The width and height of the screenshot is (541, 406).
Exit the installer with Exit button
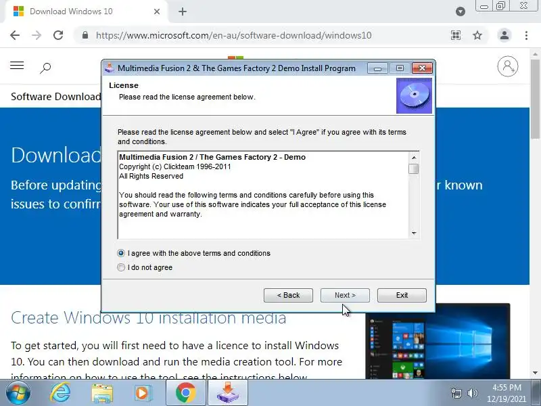402,295
